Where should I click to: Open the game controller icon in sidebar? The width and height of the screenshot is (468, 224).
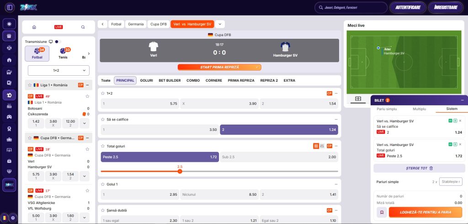pyautogui.click(x=9, y=116)
